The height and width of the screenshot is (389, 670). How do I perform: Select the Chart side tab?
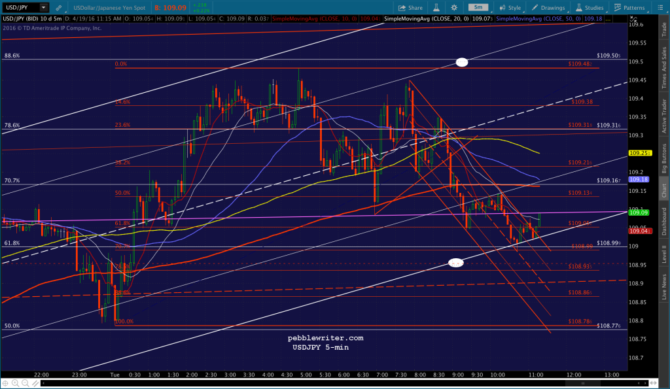pyautogui.click(x=664, y=190)
